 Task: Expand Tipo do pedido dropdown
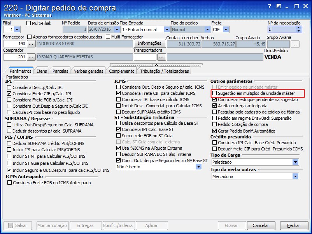pyautogui.click(x=207, y=30)
